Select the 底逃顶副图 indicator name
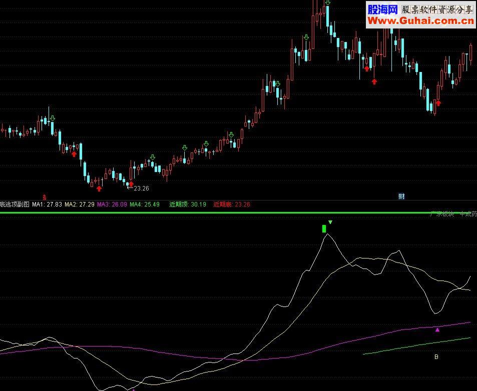 [x=15, y=204]
